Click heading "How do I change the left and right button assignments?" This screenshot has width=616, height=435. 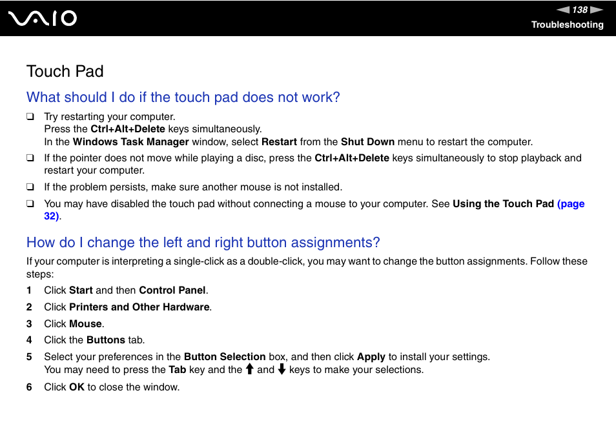point(203,242)
